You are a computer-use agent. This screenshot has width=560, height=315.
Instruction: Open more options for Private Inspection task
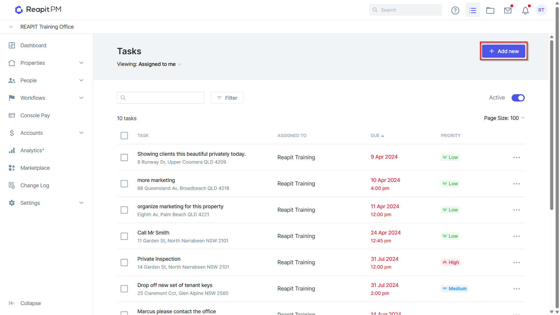pyautogui.click(x=517, y=262)
